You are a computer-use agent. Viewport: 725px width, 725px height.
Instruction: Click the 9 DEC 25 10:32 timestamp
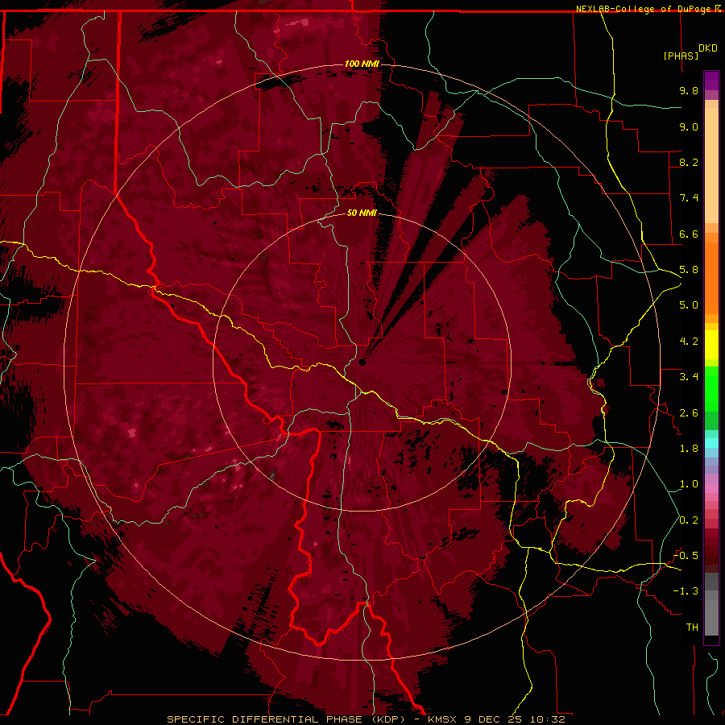515,719
